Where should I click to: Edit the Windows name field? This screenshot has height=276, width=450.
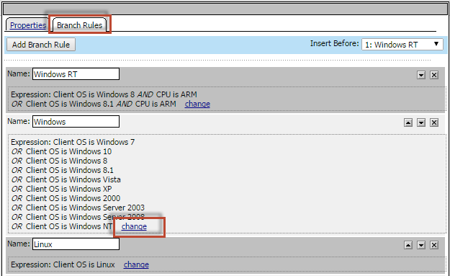[76, 122]
